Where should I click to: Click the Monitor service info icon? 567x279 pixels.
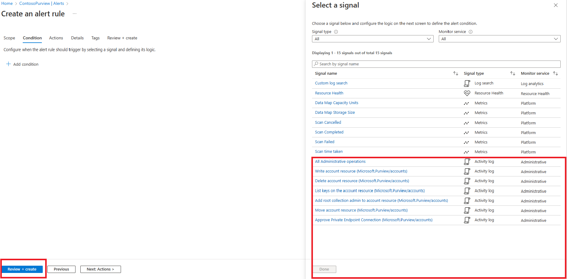(471, 32)
